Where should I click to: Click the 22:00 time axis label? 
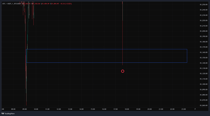(172, 109)
